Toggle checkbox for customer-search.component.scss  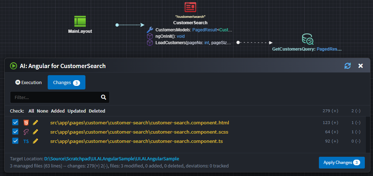[15, 132]
